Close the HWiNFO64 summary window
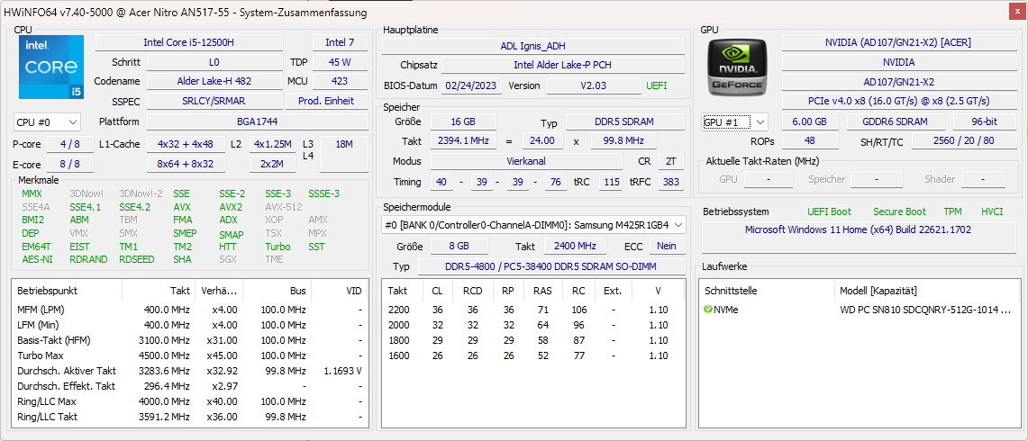 pyautogui.click(x=1017, y=11)
